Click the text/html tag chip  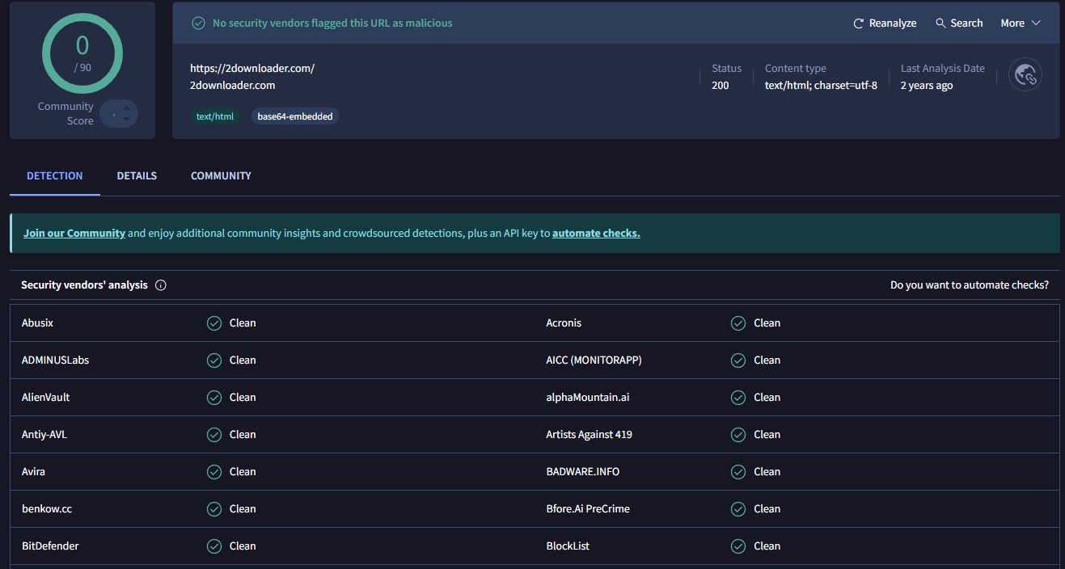(x=215, y=116)
